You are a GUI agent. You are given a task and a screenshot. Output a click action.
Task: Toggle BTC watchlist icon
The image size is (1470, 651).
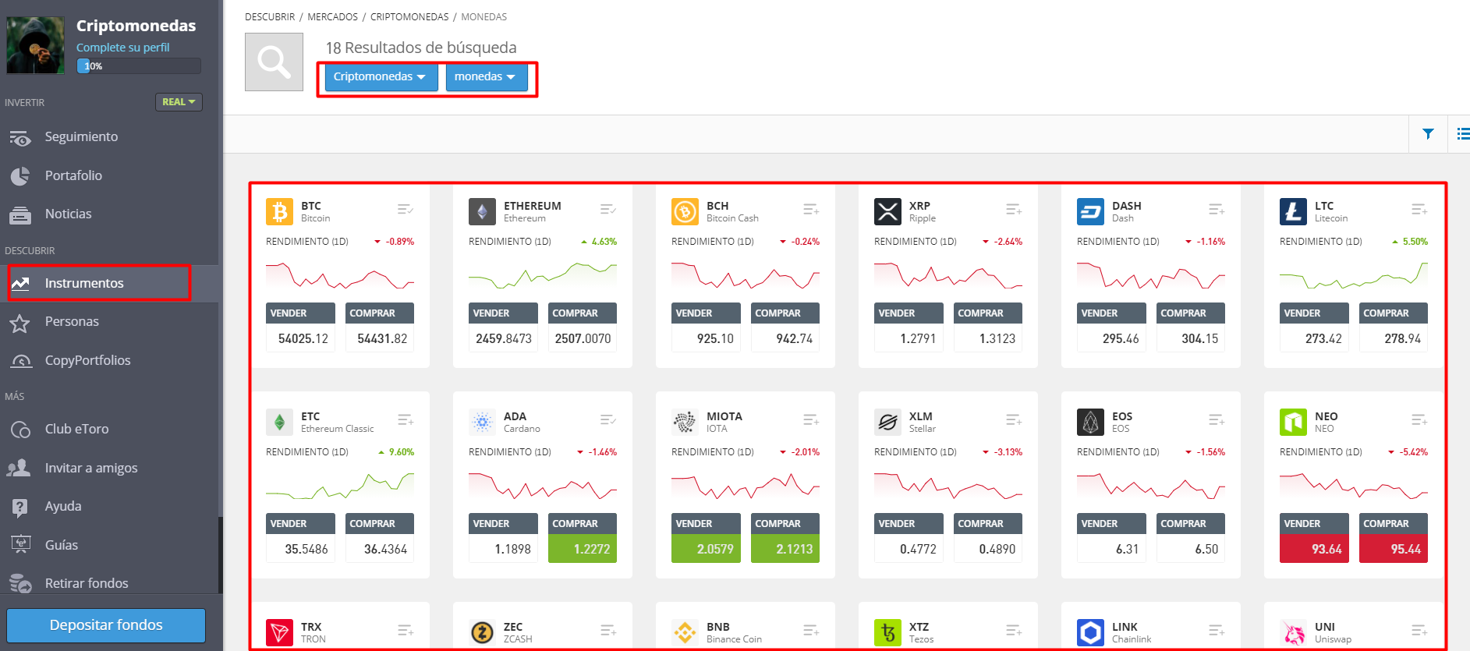tap(406, 209)
